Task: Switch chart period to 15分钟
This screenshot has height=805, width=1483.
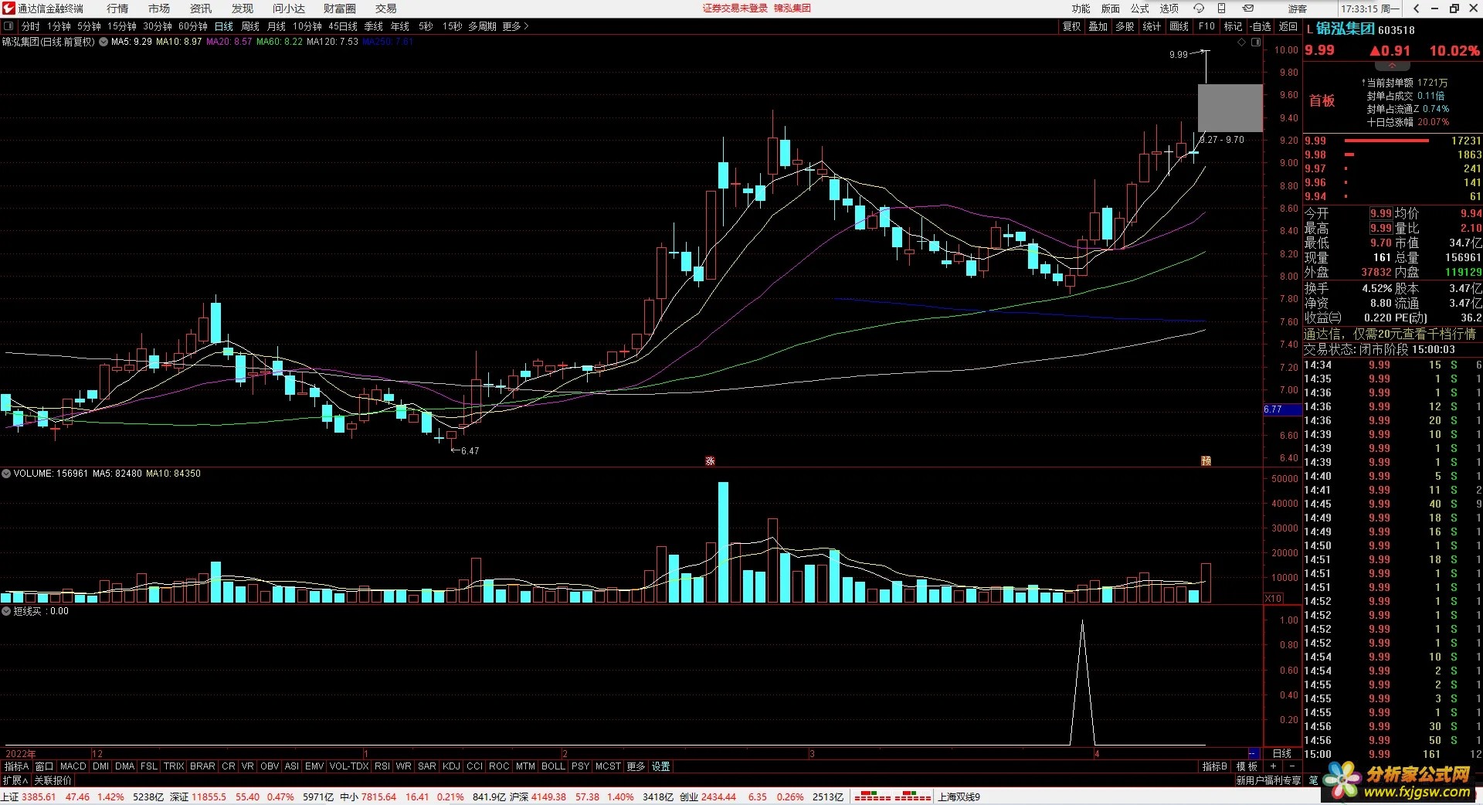Action: coord(122,26)
